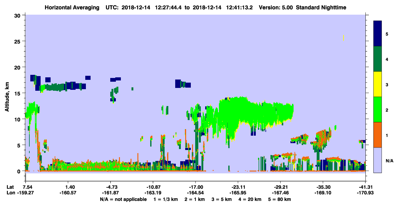Viewport: 406px width, 208px height.
Task: Click the lavender N/A color swatch
Action: (x=378, y=160)
